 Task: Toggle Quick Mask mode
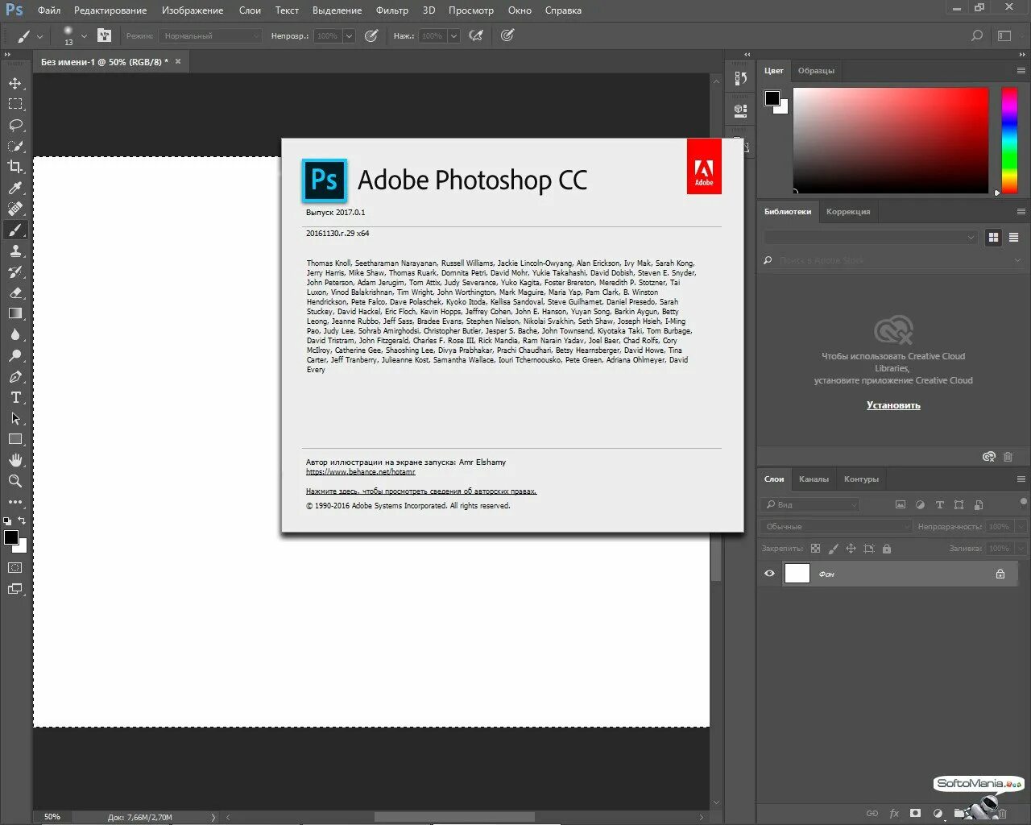pyautogui.click(x=15, y=568)
